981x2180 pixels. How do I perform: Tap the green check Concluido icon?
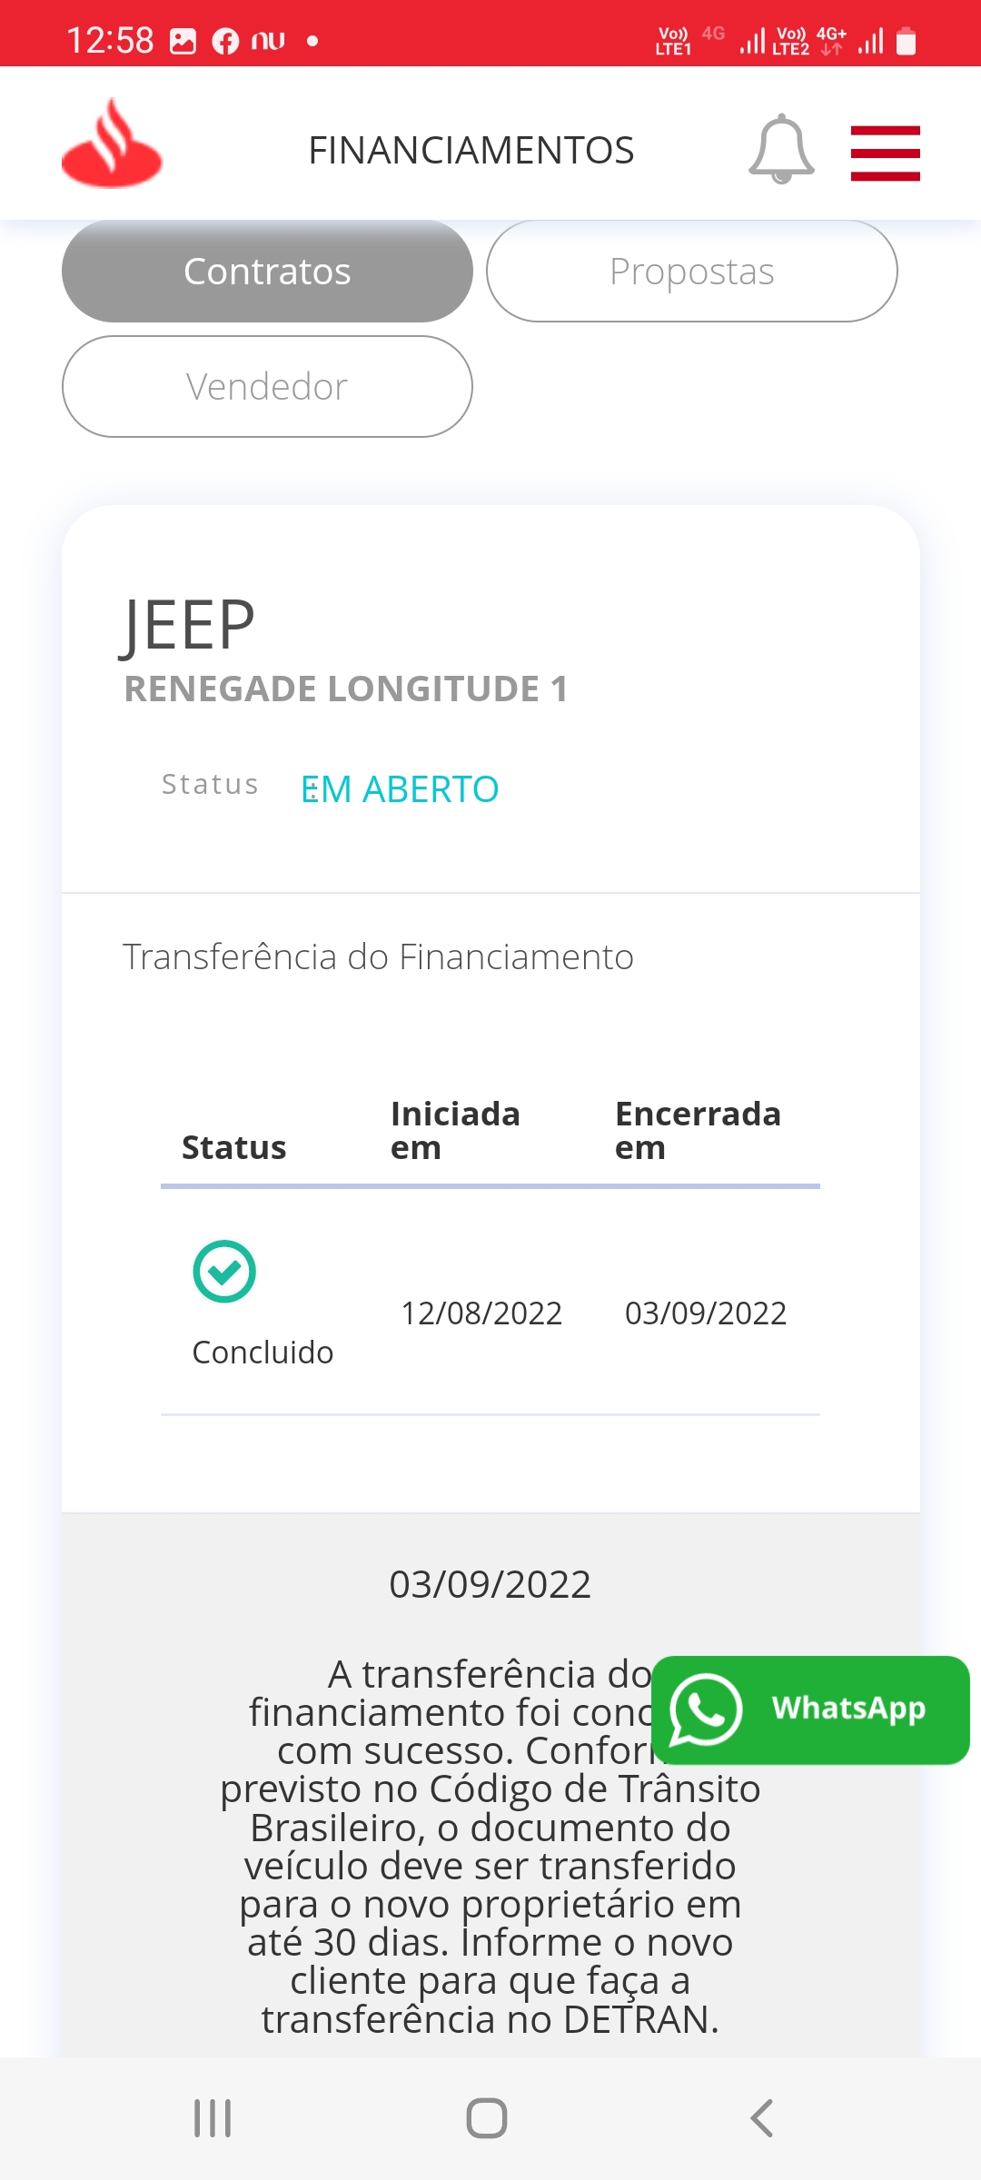point(224,1271)
